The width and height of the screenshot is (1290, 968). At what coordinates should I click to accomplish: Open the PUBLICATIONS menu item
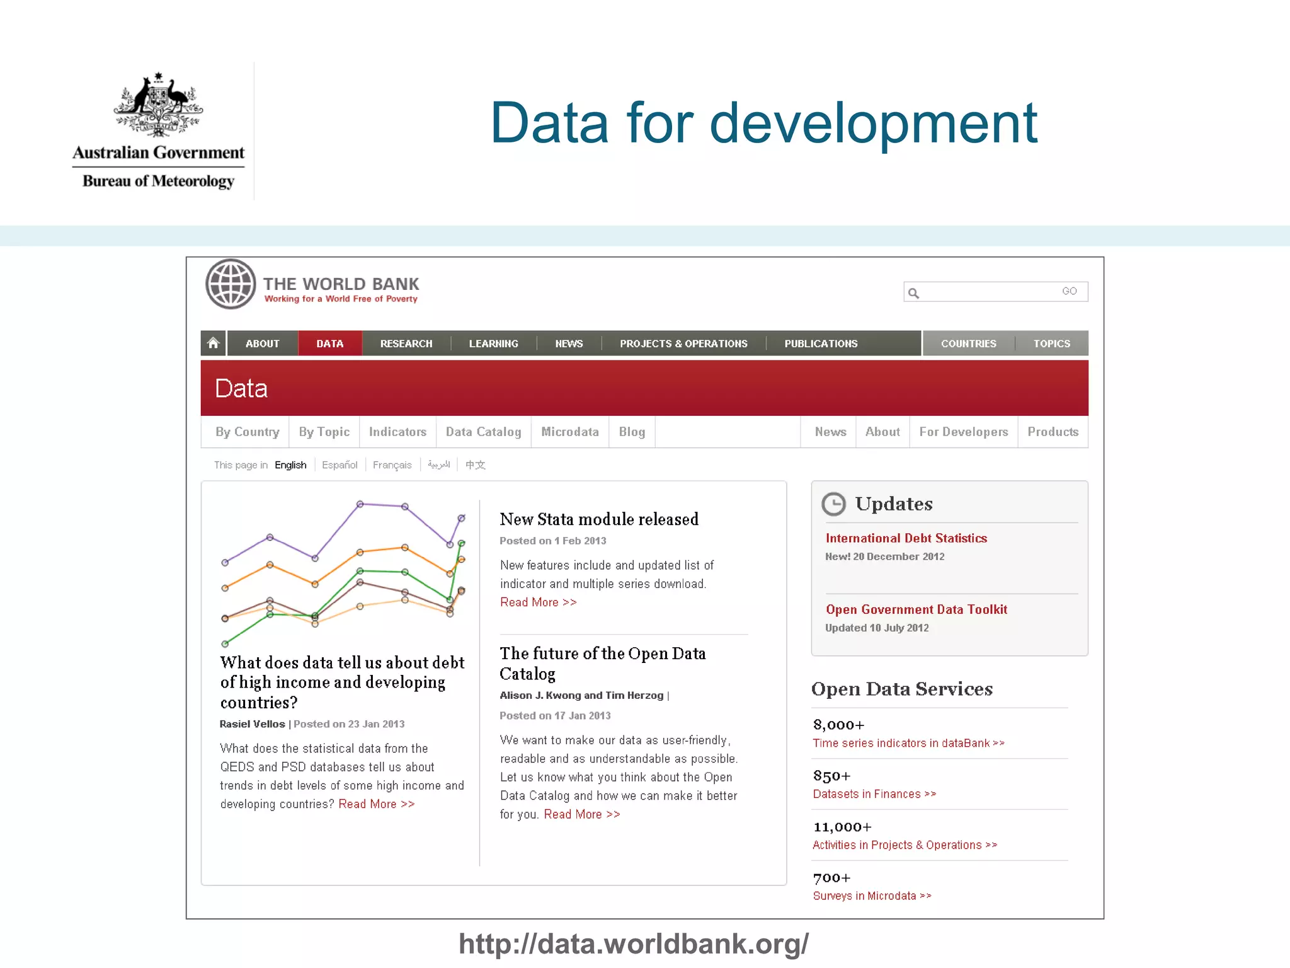pyautogui.click(x=821, y=343)
